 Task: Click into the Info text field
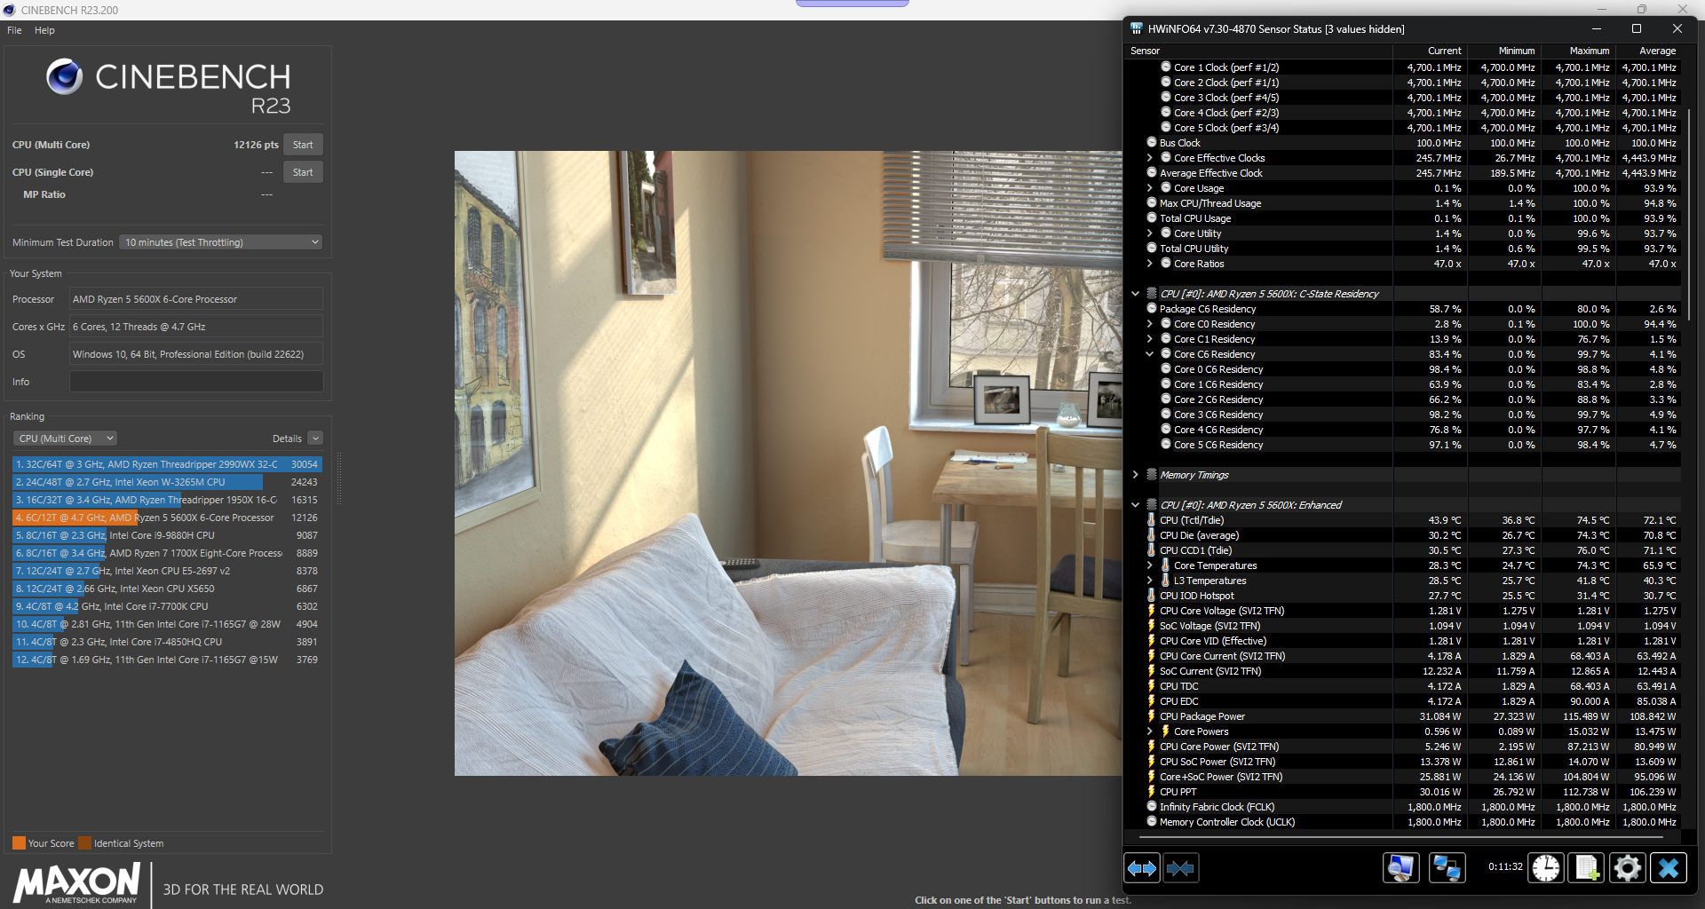click(196, 382)
